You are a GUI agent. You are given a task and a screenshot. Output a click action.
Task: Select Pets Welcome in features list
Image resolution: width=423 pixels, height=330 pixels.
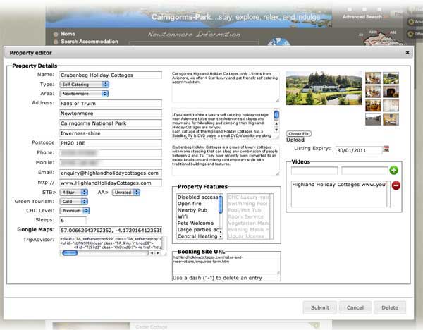[x=195, y=223]
